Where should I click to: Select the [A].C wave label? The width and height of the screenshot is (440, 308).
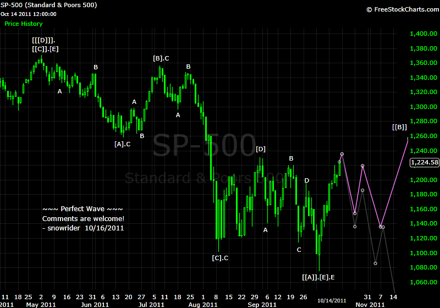pyautogui.click(x=122, y=144)
